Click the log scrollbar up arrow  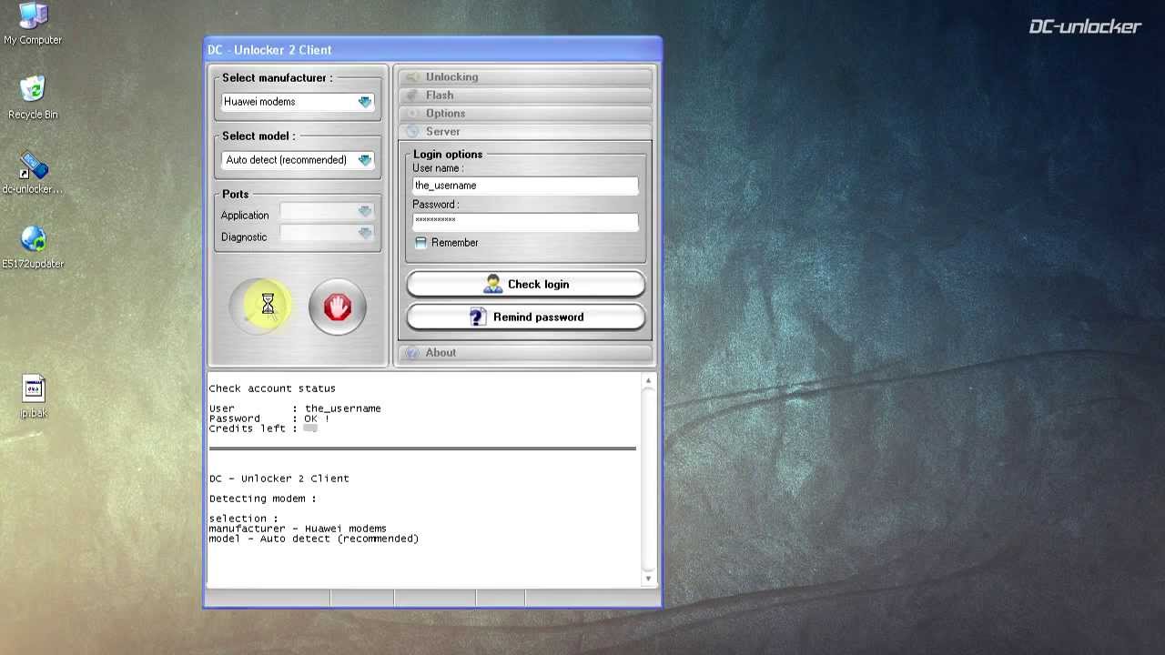coord(649,381)
